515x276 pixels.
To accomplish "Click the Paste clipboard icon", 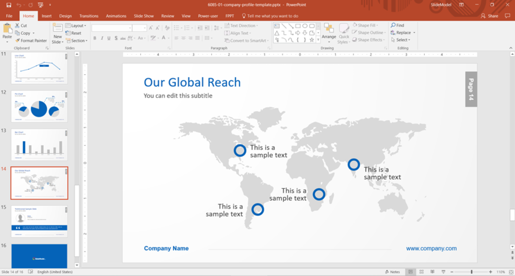I will [7, 29].
